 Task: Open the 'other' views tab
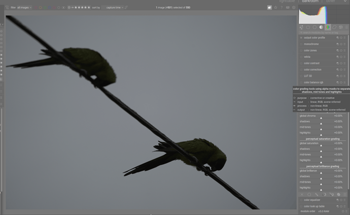pyautogui.click(x=331, y=2)
